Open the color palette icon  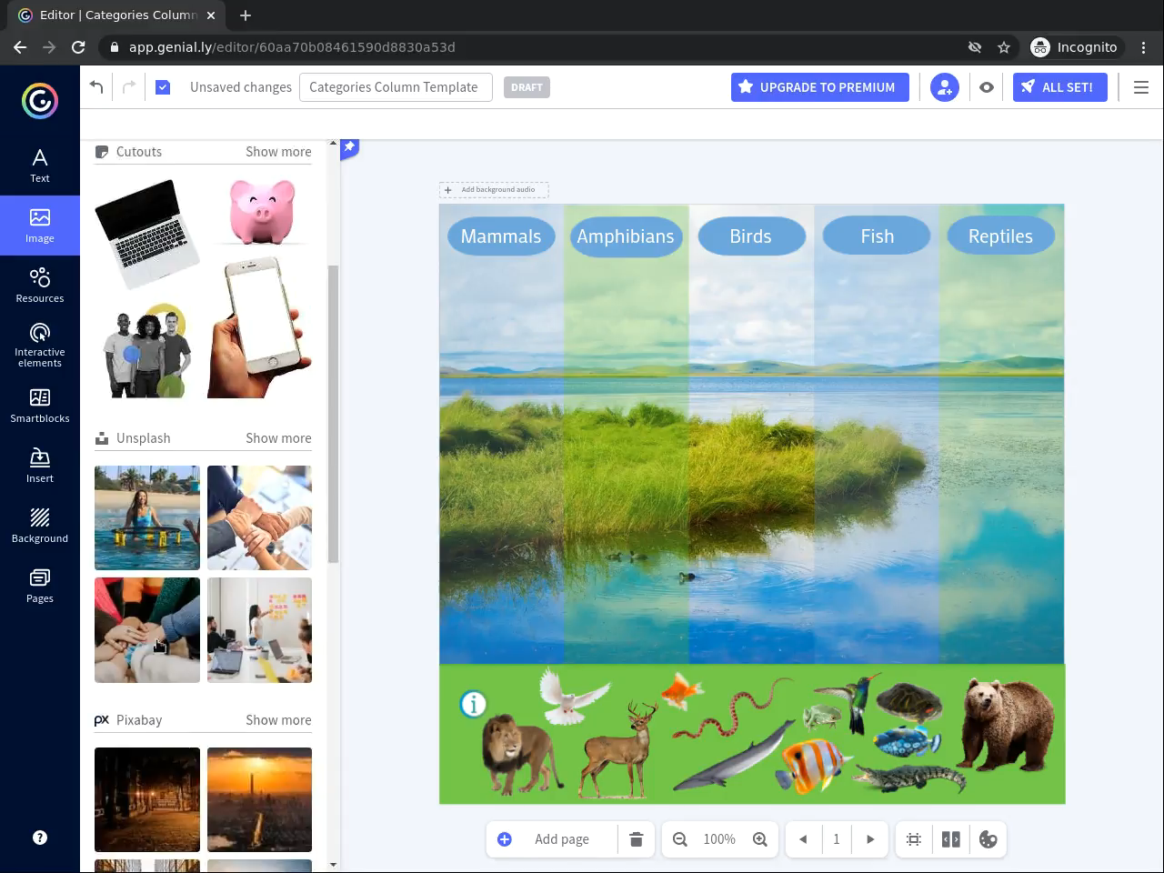coord(988,839)
